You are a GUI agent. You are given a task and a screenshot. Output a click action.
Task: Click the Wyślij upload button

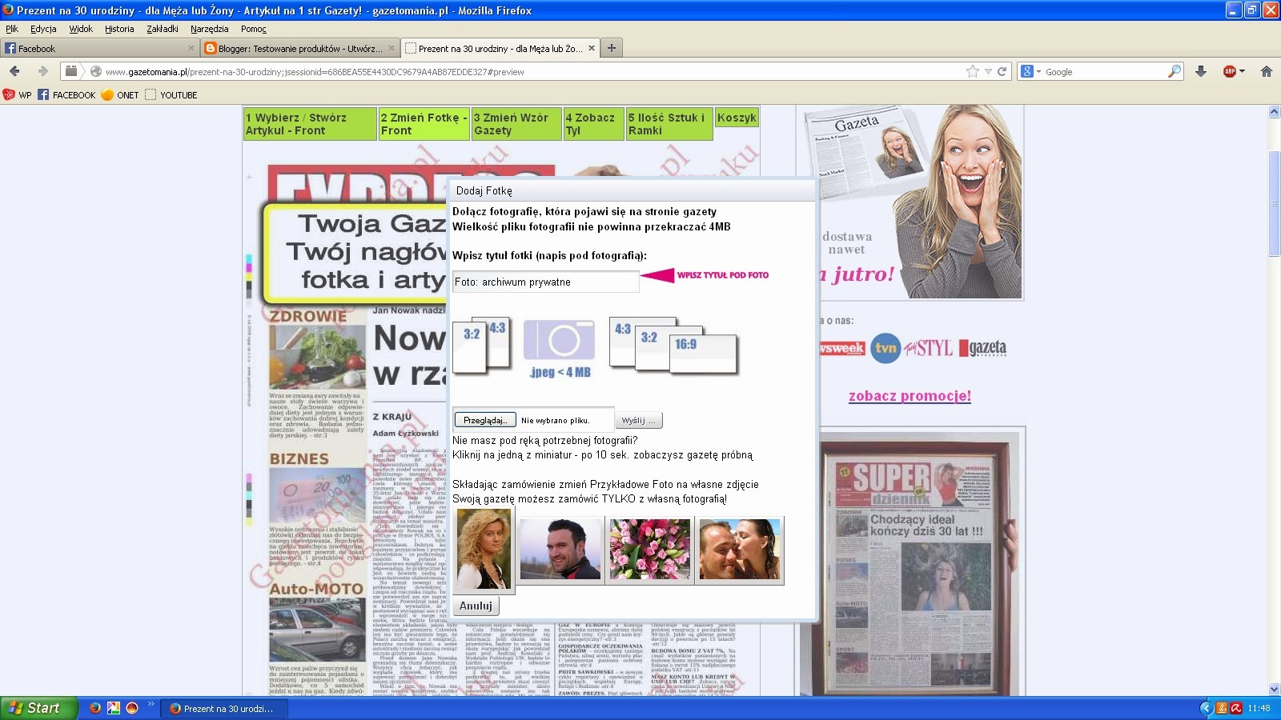[639, 420]
